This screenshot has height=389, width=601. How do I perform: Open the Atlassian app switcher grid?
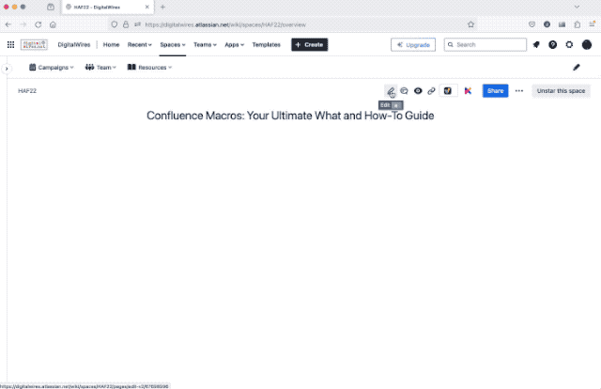(x=10, y=45)
